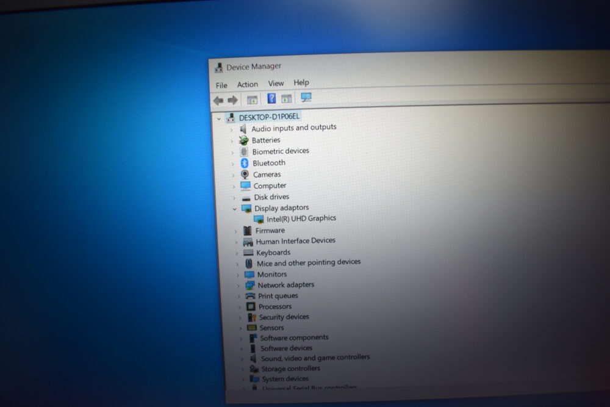Select the Monitors row text
The width and height of the screenshot is (610, 407).
(272, 275)
